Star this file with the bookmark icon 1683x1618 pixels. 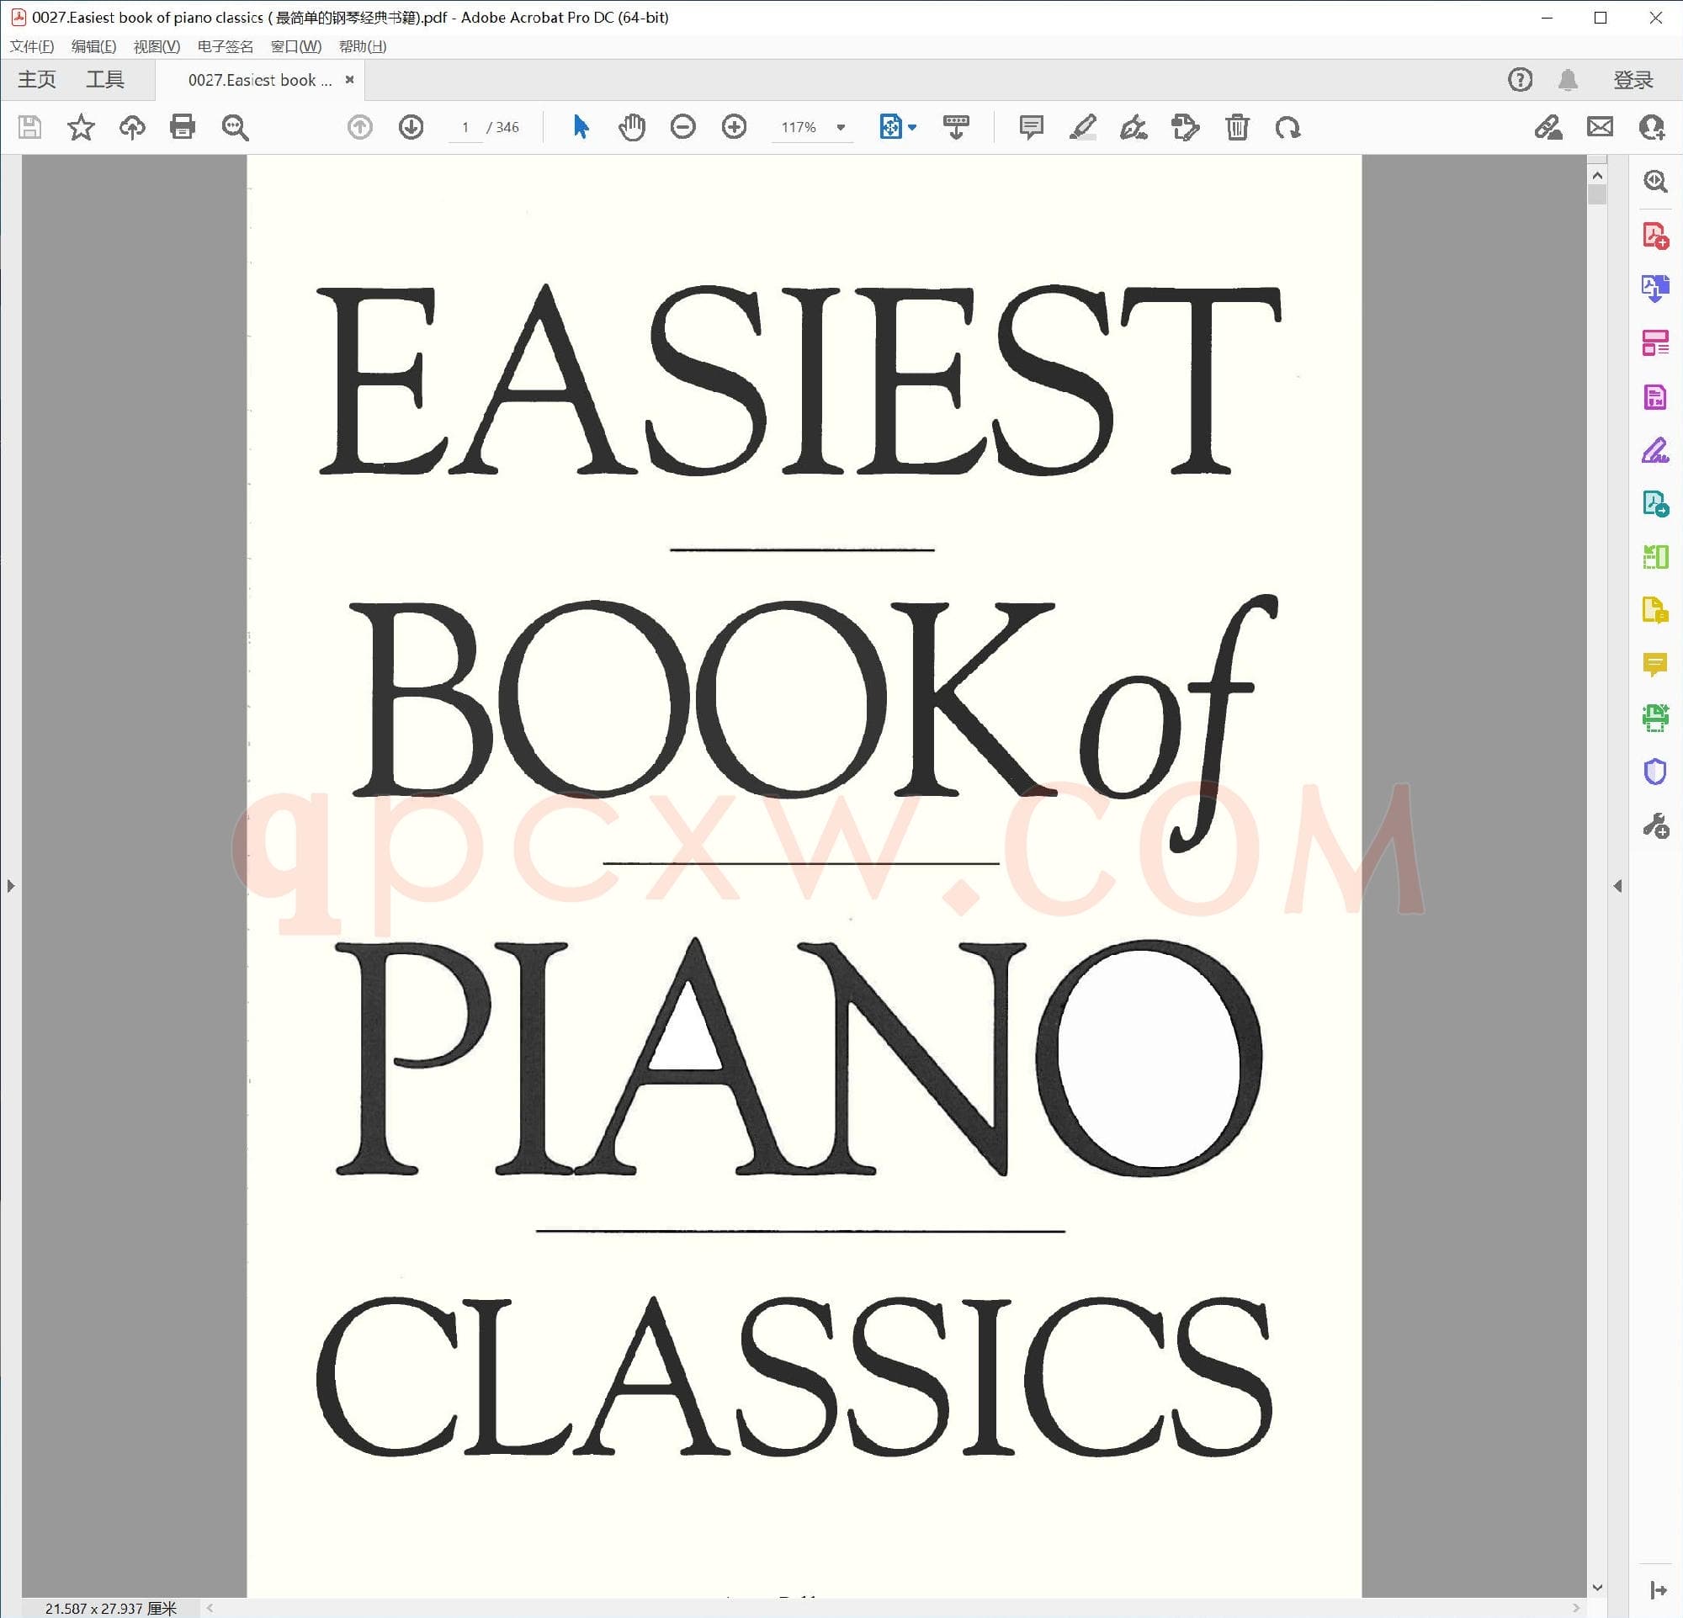(x=81, y=127)
